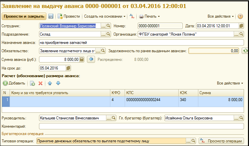
Task: Open the top Все действия menu
Action: (221, 16)
